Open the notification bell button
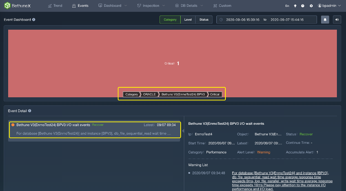 pos(325,19)
